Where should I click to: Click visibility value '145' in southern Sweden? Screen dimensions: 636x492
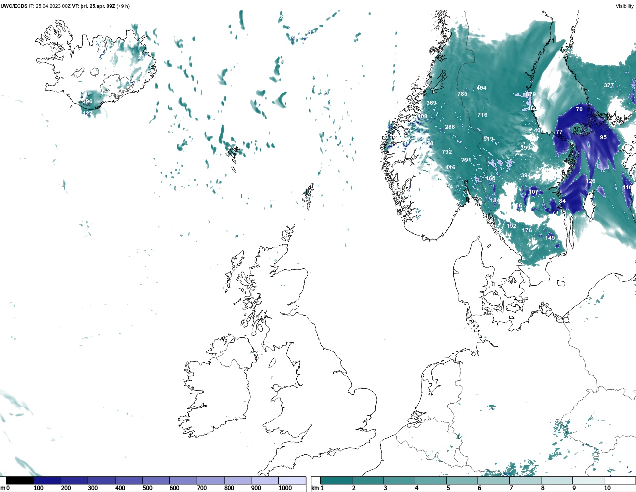550,238
